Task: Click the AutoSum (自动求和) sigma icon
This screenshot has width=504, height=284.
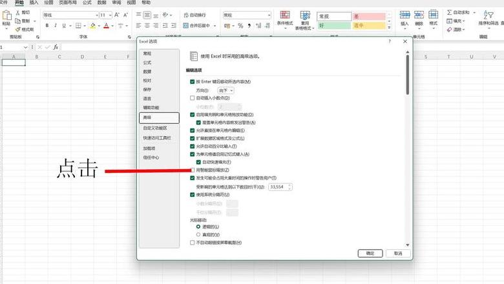Action: click(449, 12)
